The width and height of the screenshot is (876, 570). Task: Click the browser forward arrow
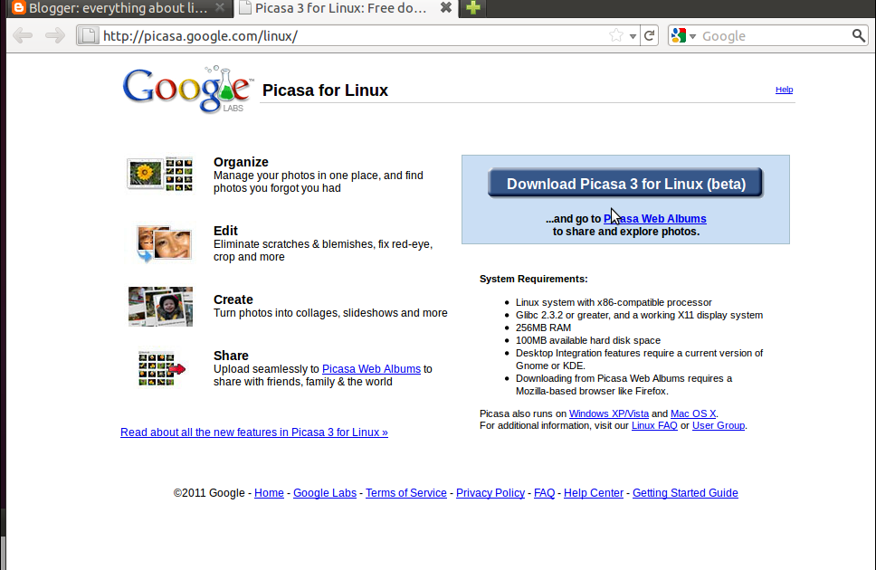[54, 36]
